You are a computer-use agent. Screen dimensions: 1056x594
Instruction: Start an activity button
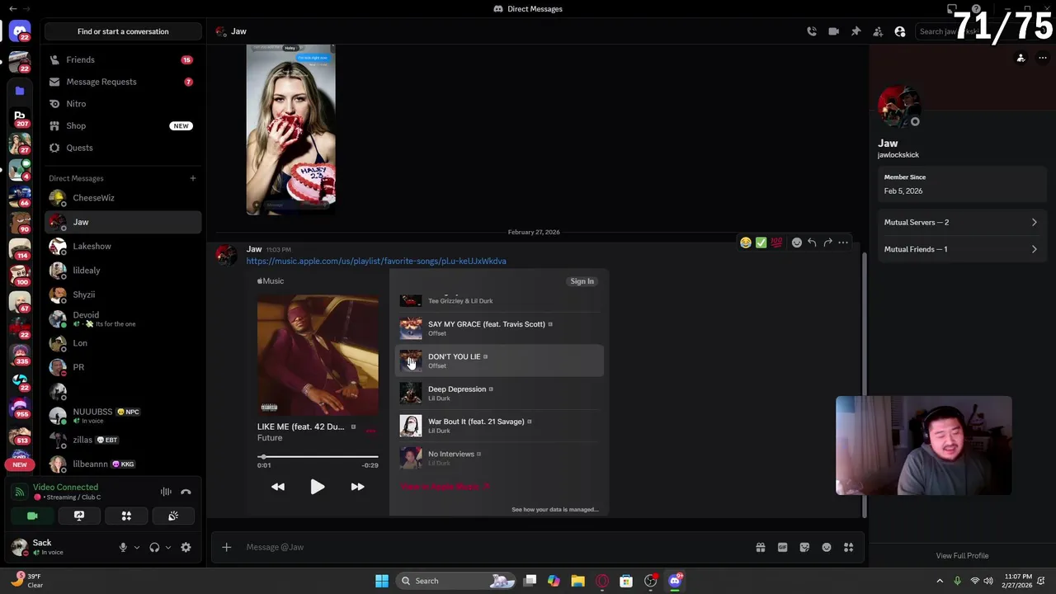(126, 516)
